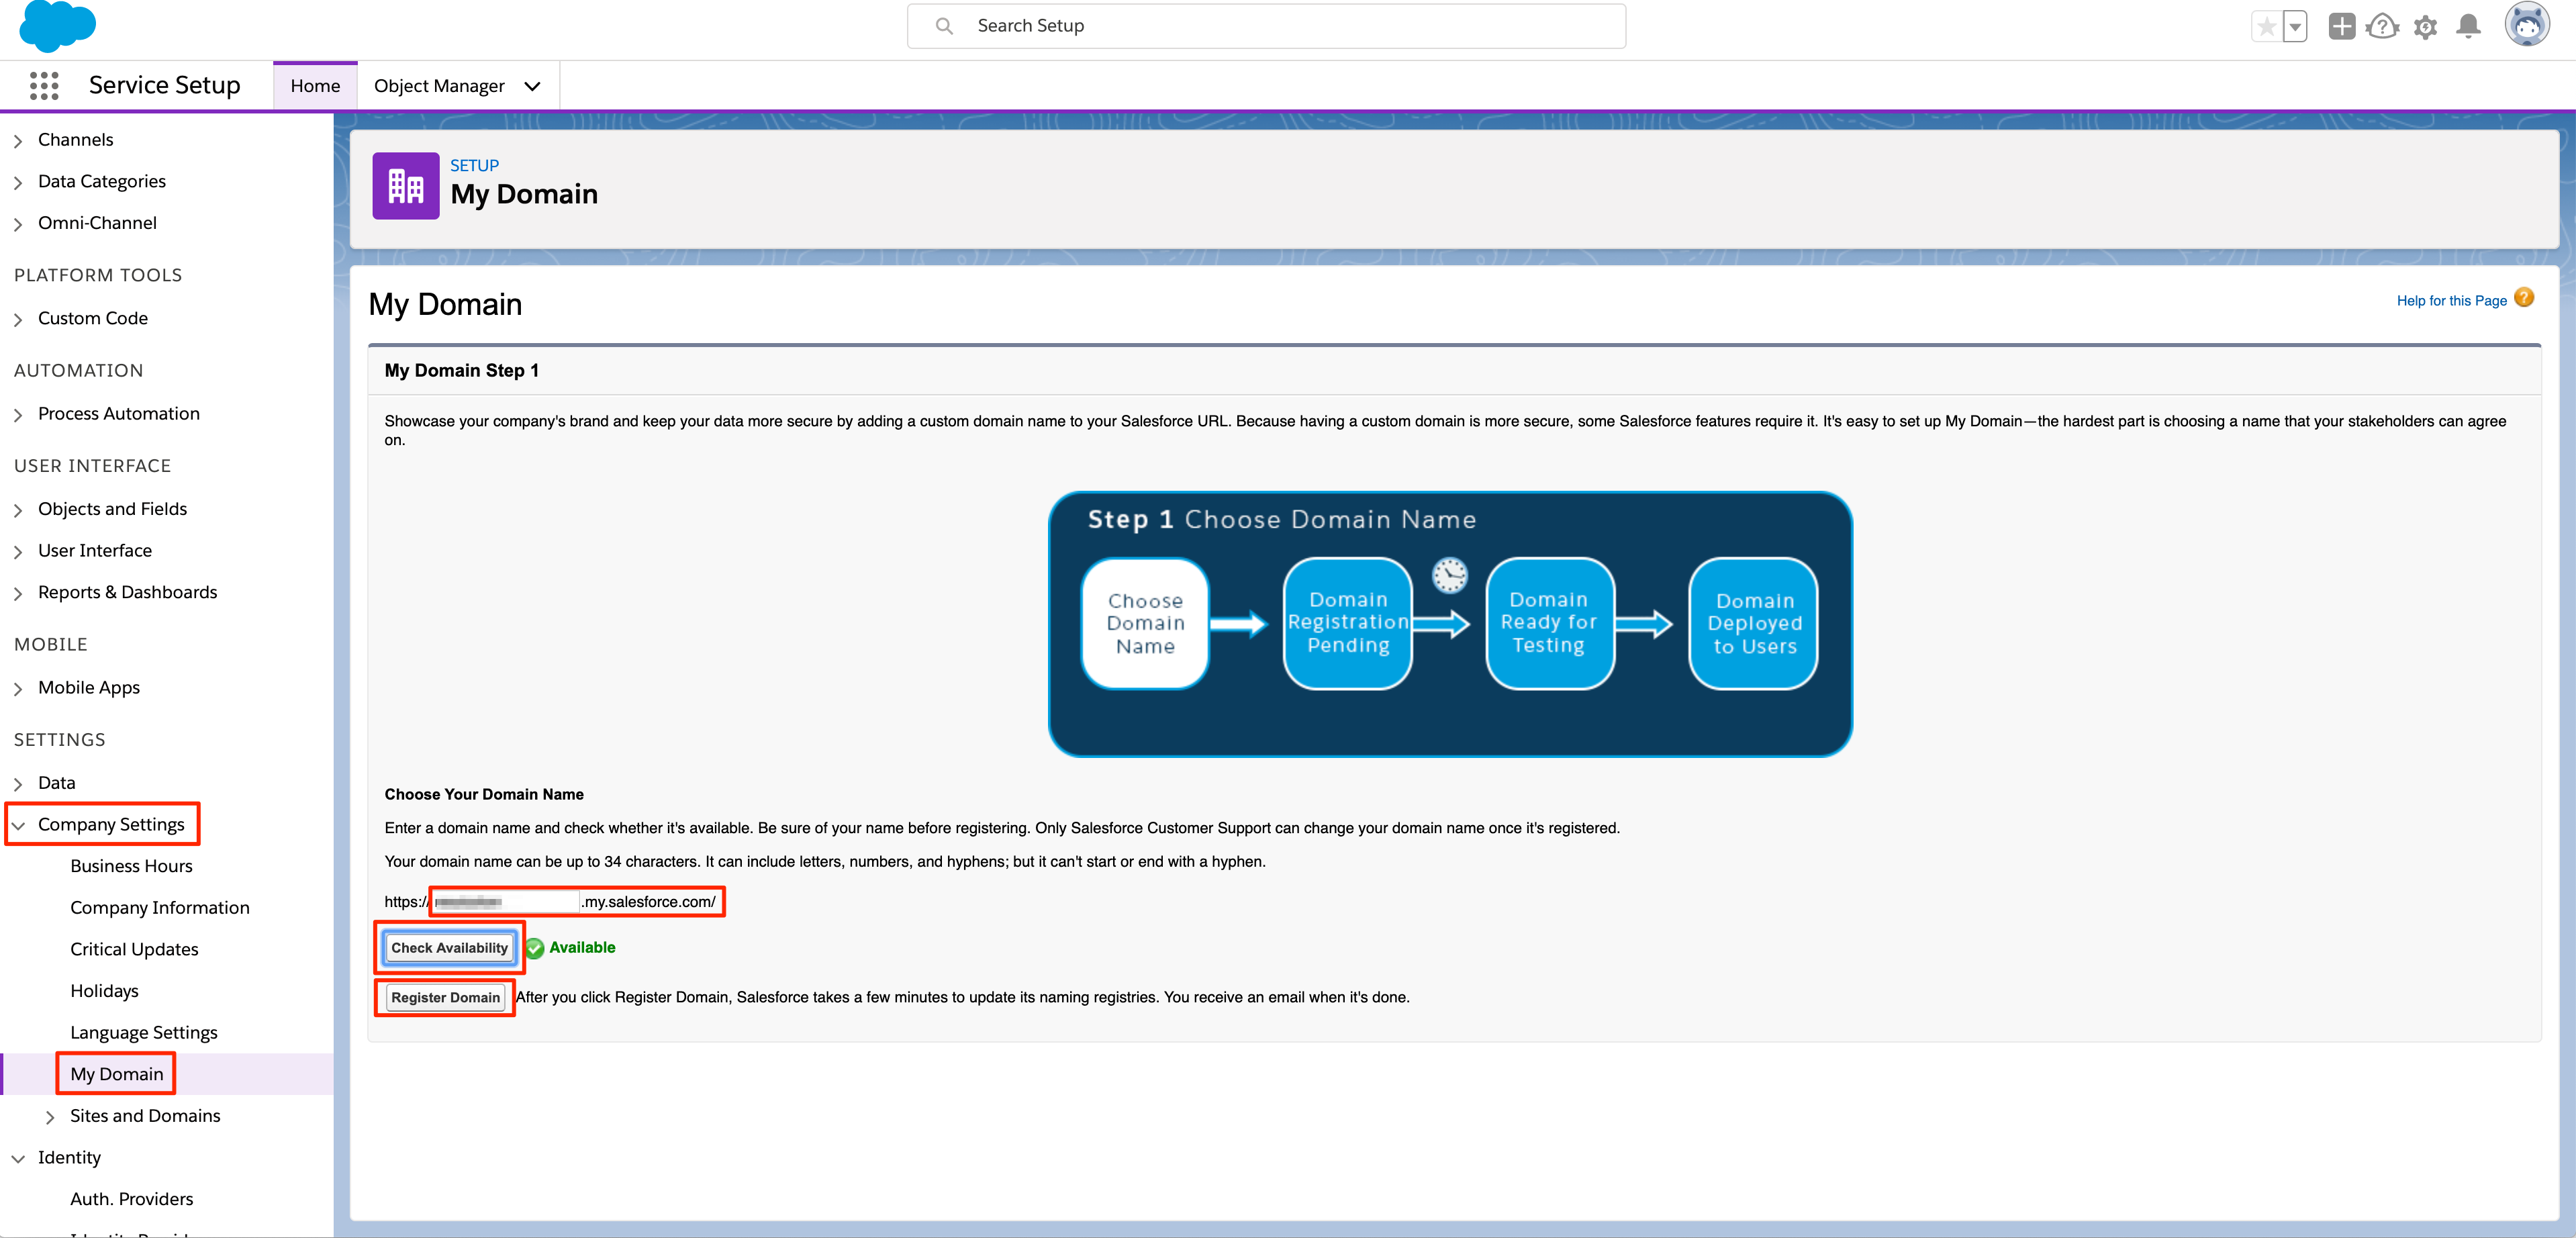Expand Objects and Fields
The width and height of the screenshot is (2576, 1238).
coord(18,510)
